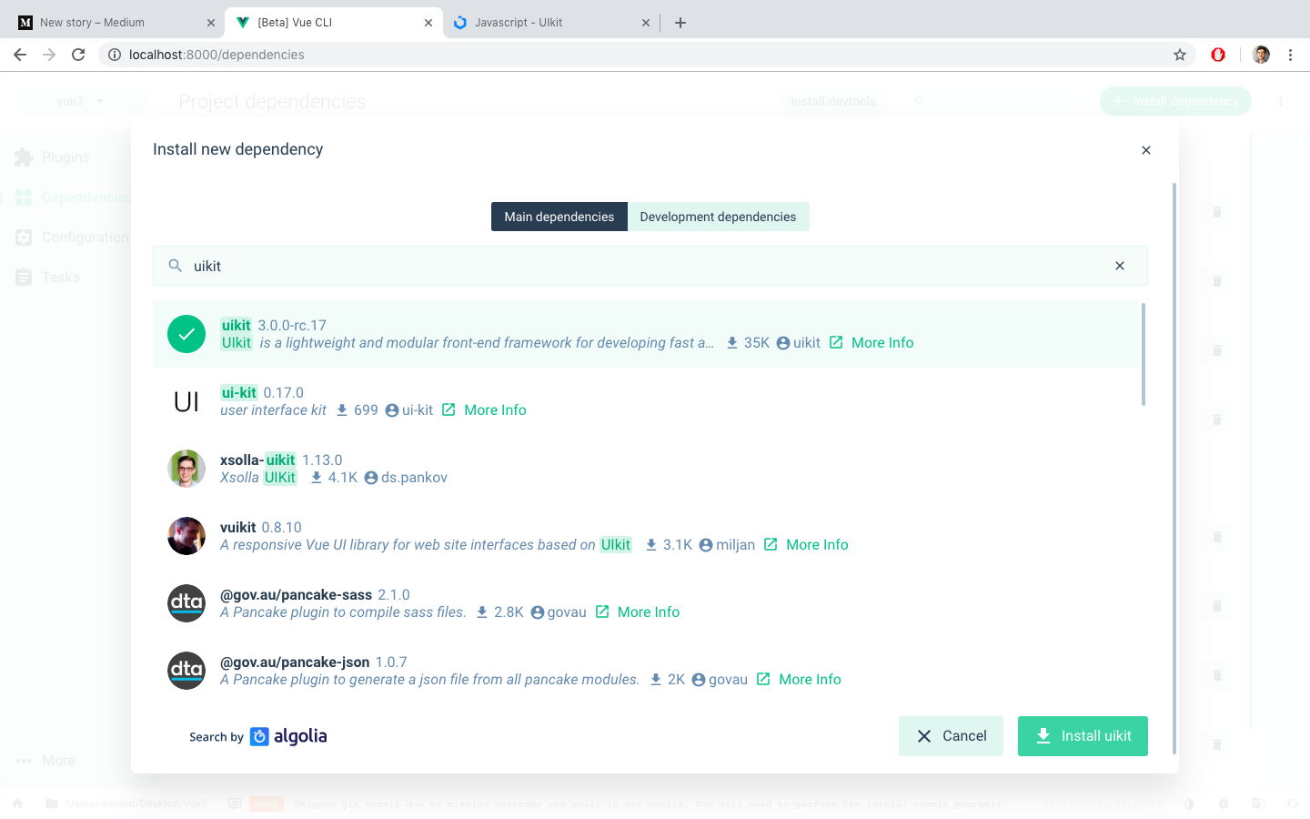
Task: Select the vuikit package avatar
Action: 186,536
